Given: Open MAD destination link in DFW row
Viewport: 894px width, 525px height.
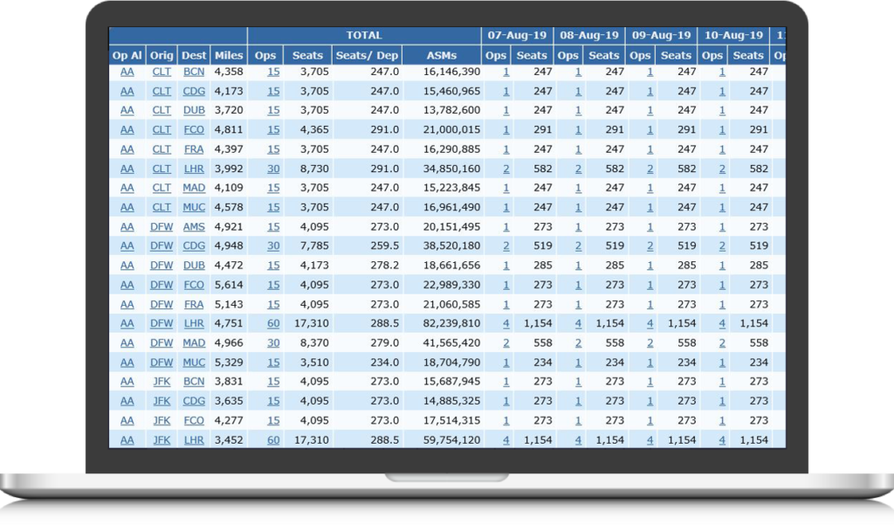Looking at the screenshot, I should click(194, 343).
